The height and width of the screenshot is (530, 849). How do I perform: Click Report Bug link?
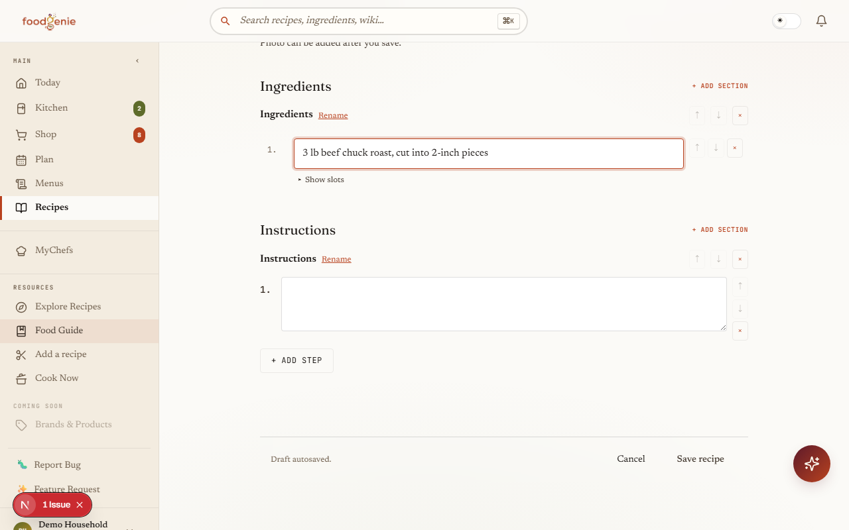click(80, 465)
